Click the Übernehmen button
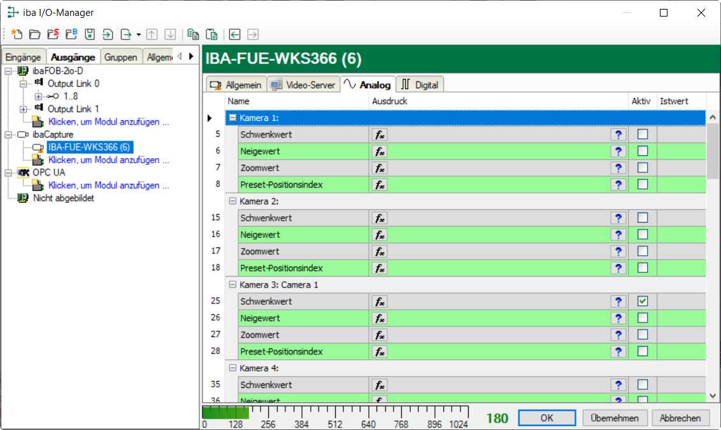This screenshot has height=430, width=721. coord(615,418)
